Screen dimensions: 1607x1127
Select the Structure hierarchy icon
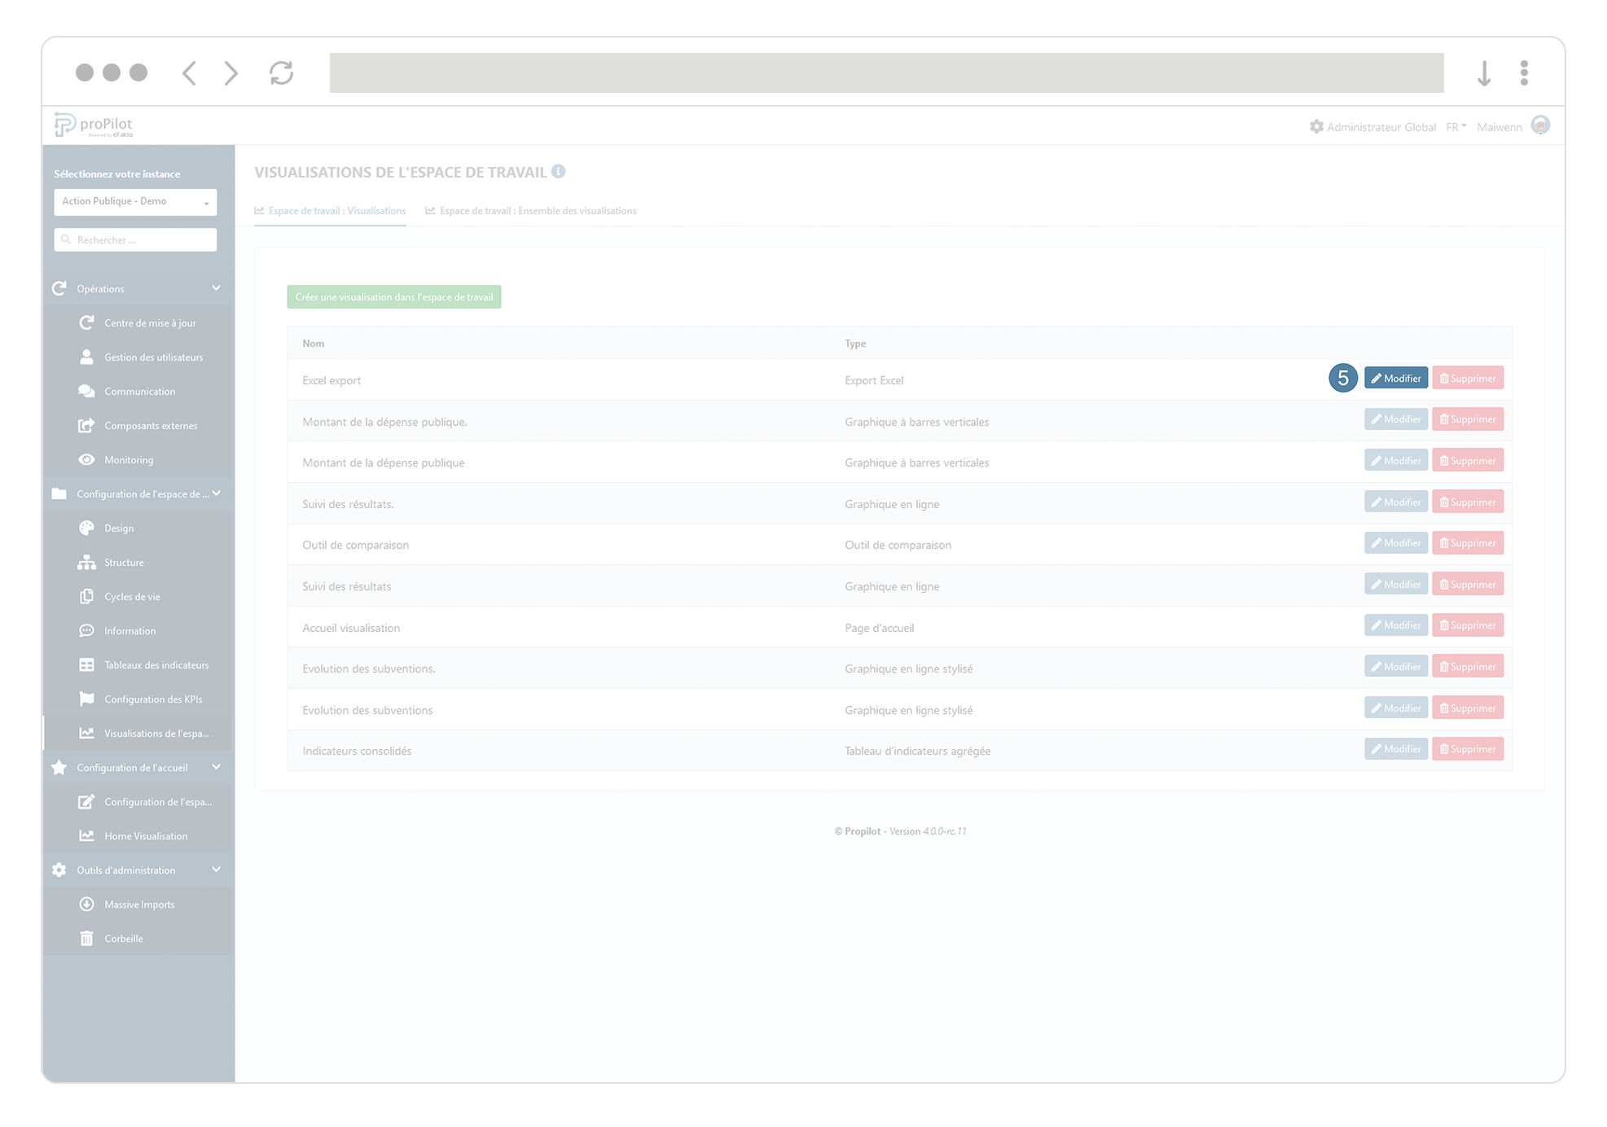(87, 562)
